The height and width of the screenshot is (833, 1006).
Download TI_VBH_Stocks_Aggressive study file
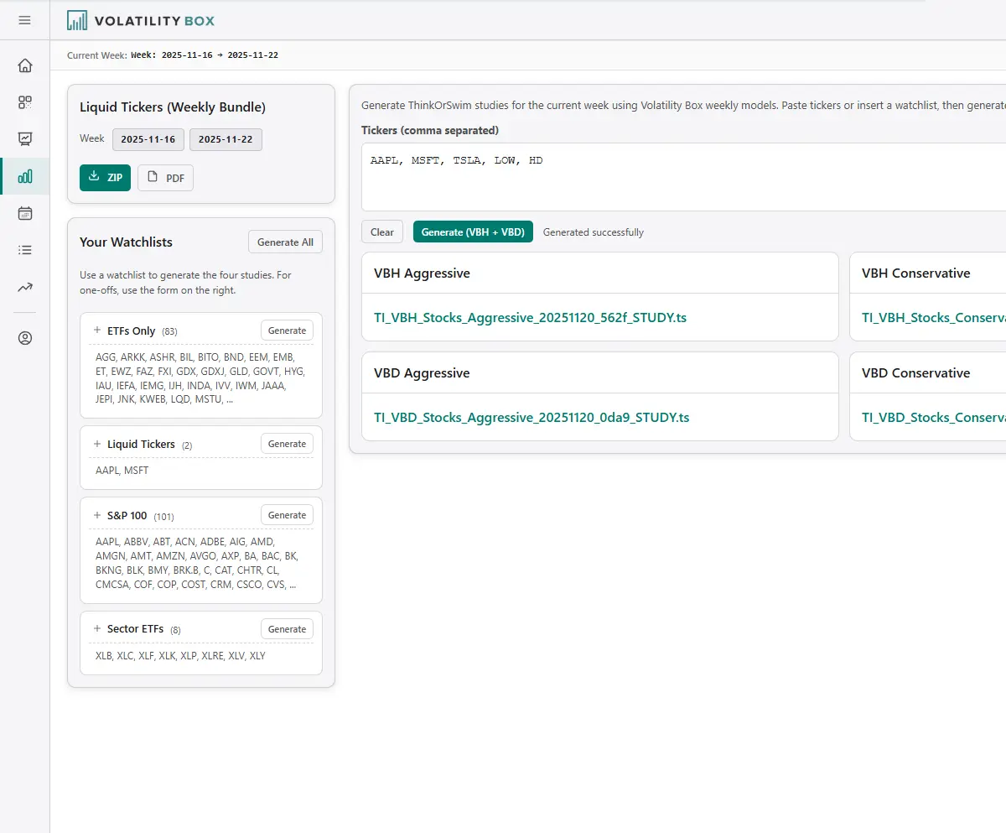531,317
